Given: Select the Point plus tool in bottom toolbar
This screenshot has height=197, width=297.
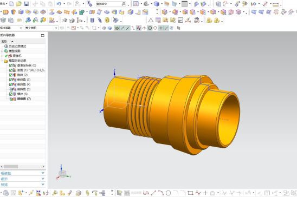Looking at the screenshot, I should click(x=205, y=193).
